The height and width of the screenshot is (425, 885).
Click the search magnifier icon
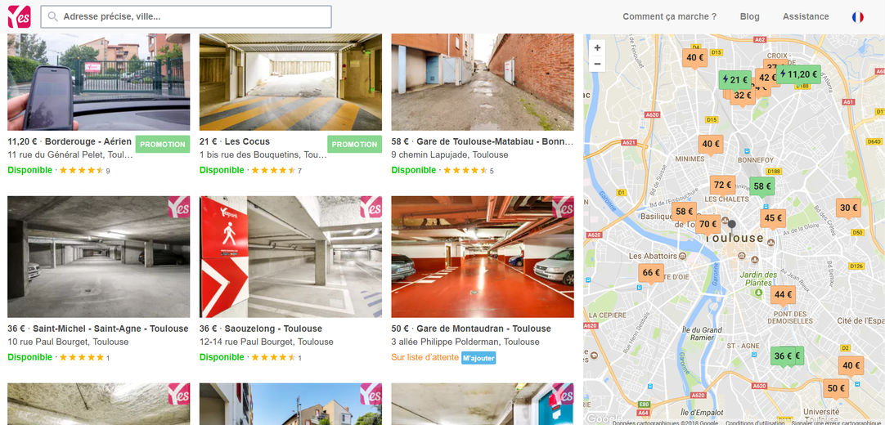coord(53,17)
